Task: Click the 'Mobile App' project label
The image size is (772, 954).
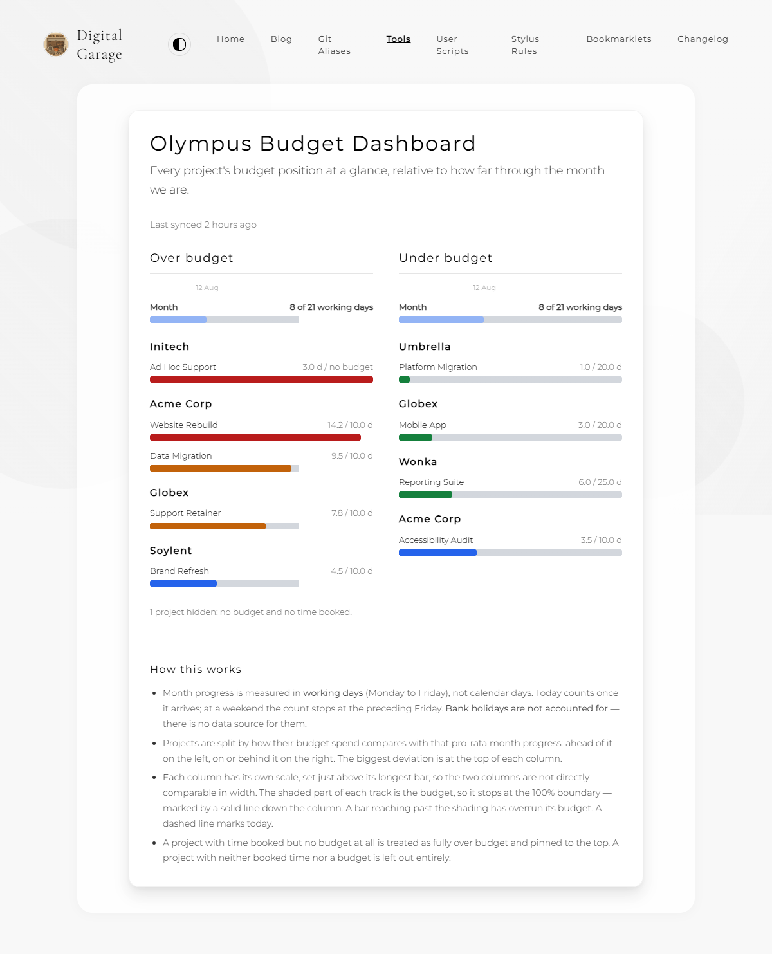Action: (423, 425)
